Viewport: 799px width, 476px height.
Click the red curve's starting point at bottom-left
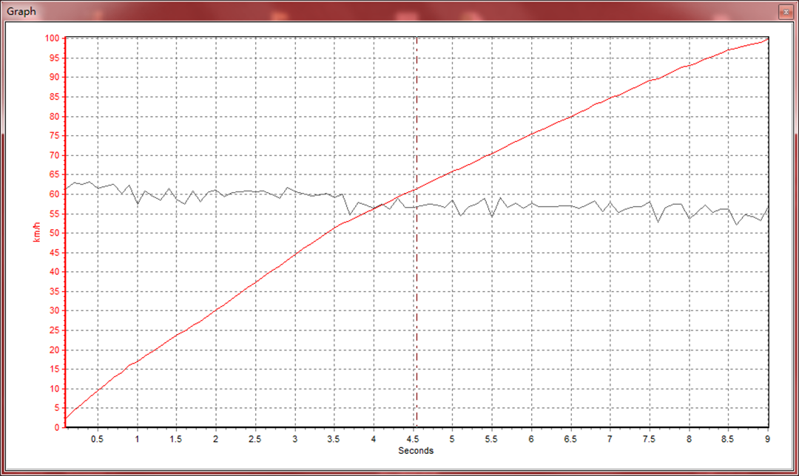[x=66, y=419]
